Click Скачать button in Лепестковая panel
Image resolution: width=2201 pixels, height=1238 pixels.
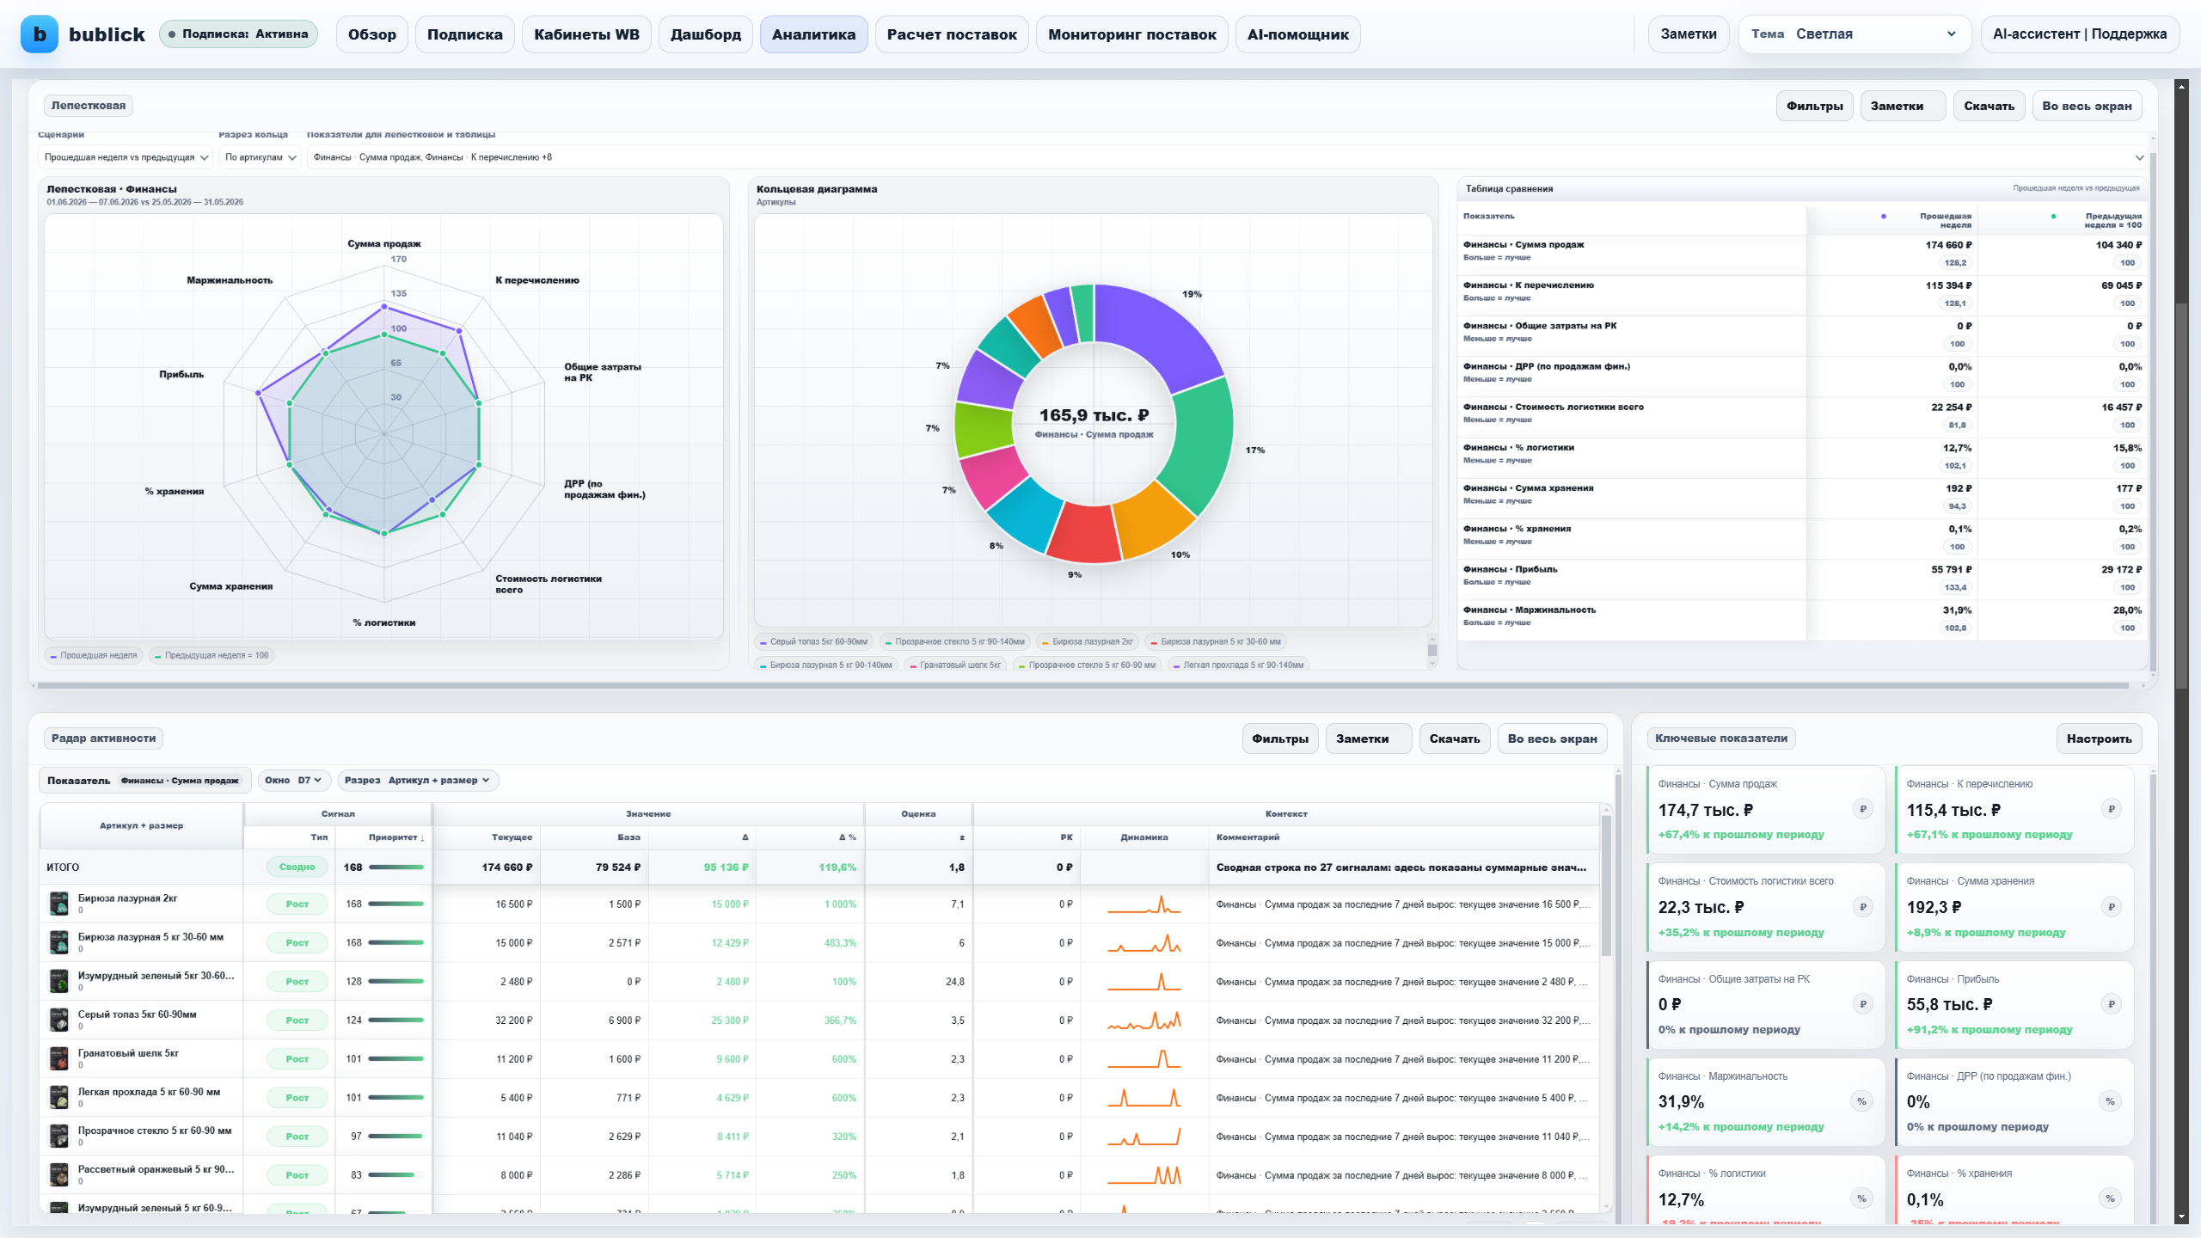(1989, 106)
